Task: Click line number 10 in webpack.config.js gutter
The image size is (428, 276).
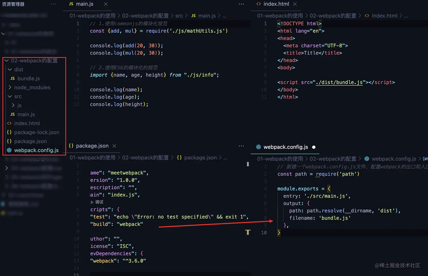Action: tap(264, 233)
